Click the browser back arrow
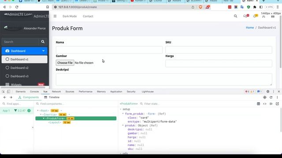Image resolution: width=282 pixels, height=158 pixels. point(4,7)
